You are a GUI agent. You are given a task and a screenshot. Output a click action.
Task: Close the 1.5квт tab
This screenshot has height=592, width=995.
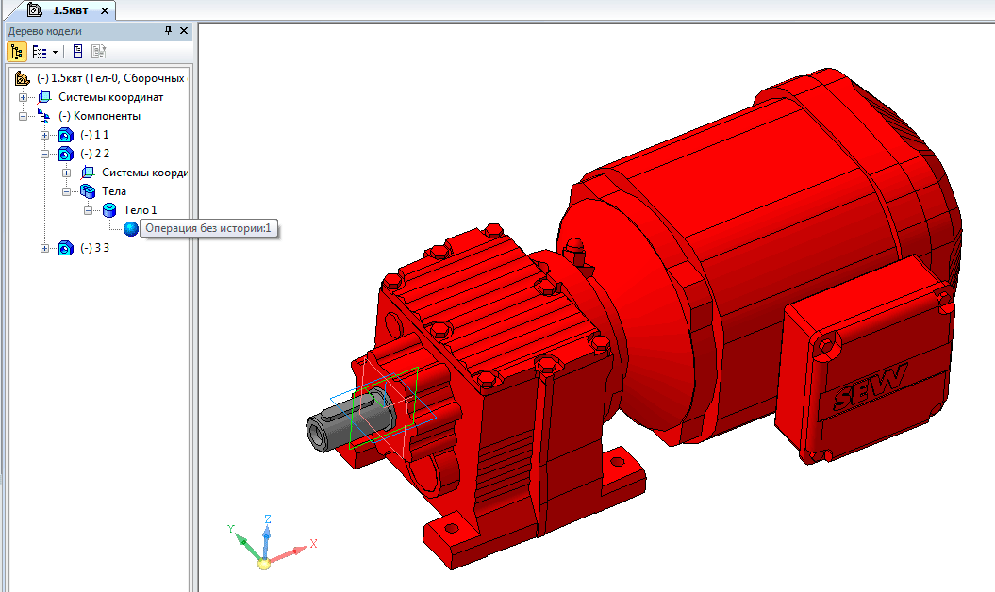(x=104, y=10)
